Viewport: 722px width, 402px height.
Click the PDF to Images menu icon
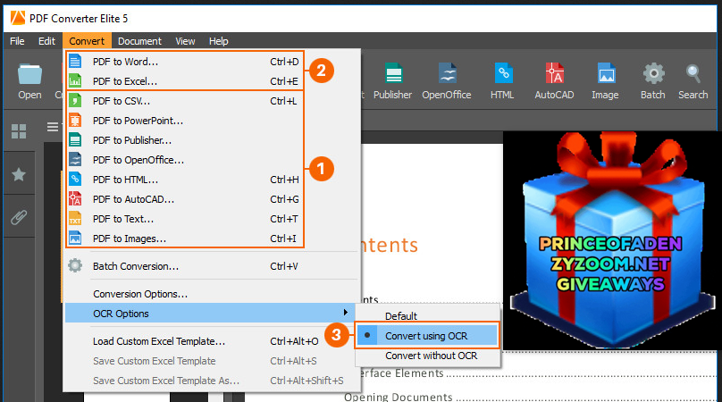pos(75,239)
